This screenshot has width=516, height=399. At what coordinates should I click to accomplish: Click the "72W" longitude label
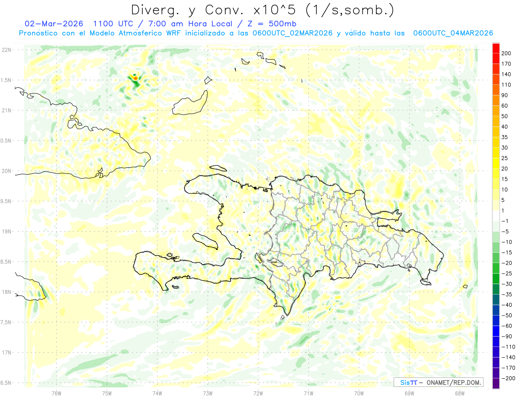click(258, 393)
